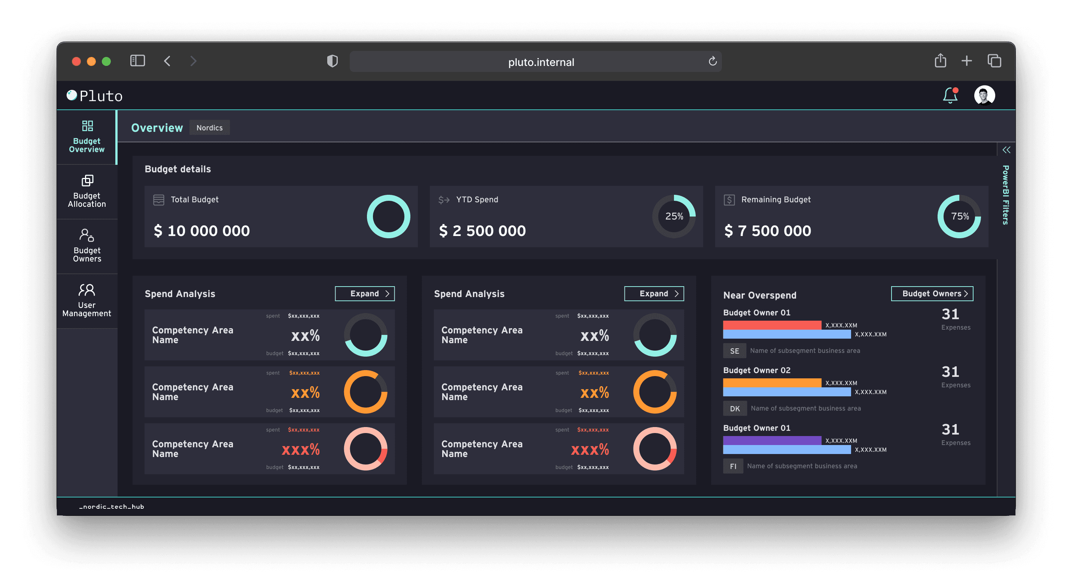Click the notification bell icon

[x=950, y=95]
